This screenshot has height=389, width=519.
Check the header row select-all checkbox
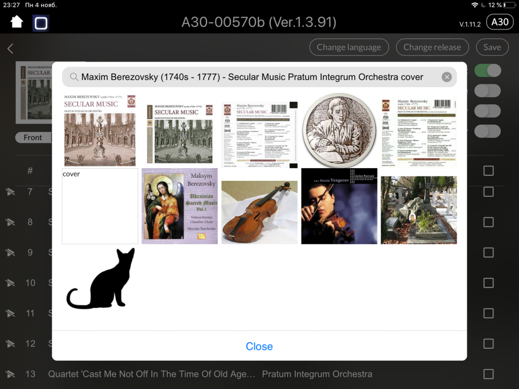[x=489, y=171]
